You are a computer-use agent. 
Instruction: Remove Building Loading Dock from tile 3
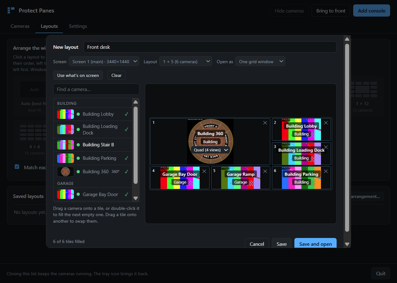(326, 147)
